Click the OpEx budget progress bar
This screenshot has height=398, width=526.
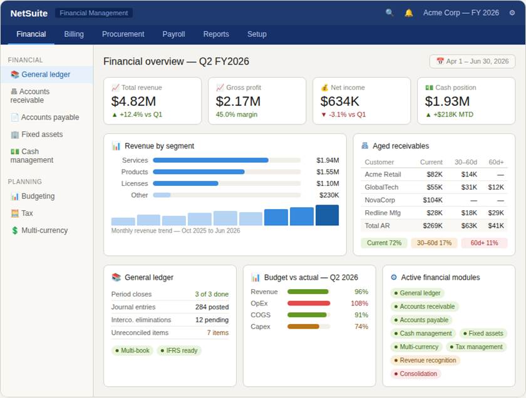pos(309,304)
